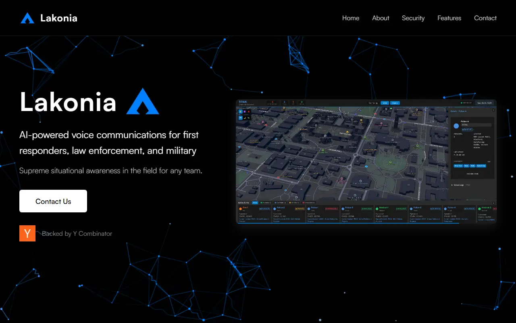Open the Fire-1 unit card
516x323 pixels.
[254, 214]
